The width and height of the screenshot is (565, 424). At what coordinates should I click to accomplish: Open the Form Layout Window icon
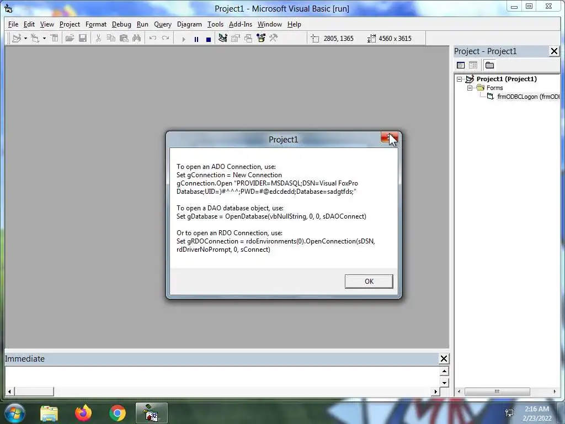(248, 38)
